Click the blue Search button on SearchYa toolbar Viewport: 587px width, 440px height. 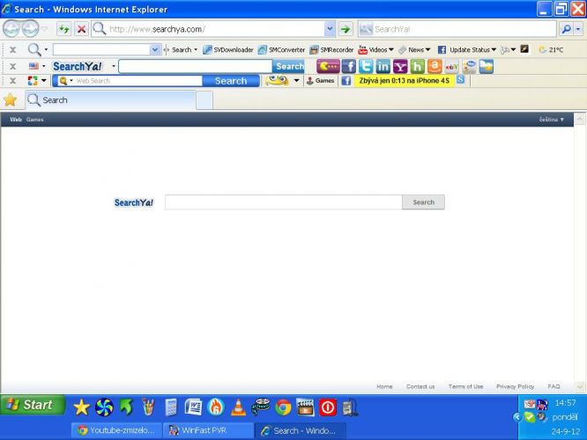click(x=288, y=67)
